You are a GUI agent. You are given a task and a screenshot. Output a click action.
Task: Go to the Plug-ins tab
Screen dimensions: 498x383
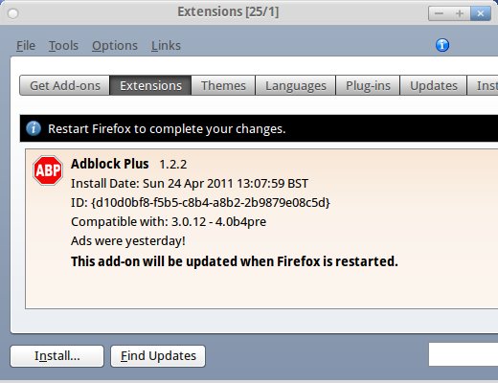point(368,85)
